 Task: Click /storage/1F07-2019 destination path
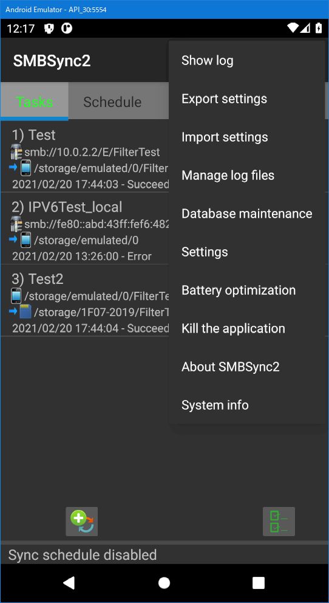(102, 312)
